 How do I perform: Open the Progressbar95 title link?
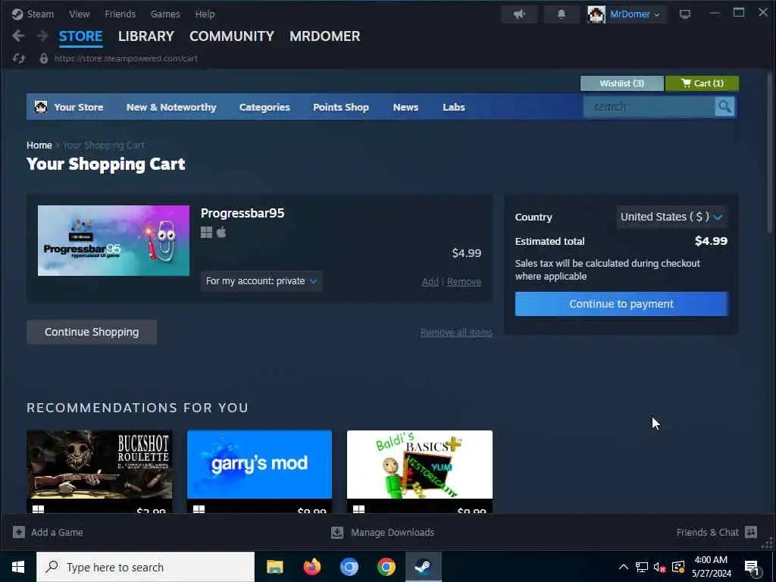point(242,213)
